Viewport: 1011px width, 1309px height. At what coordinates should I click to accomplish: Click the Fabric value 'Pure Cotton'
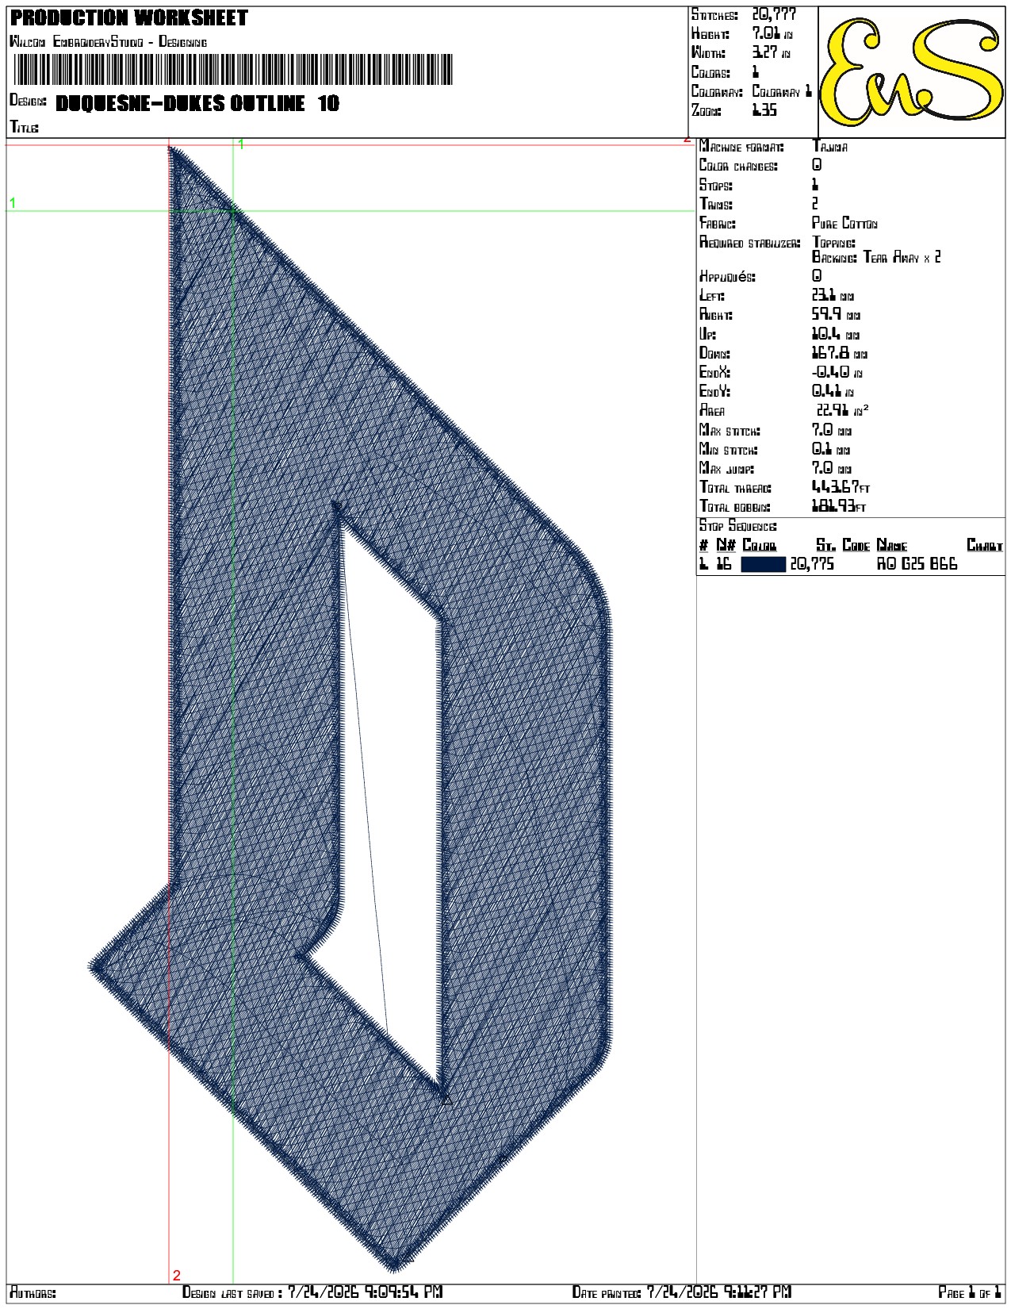point(844,223)
